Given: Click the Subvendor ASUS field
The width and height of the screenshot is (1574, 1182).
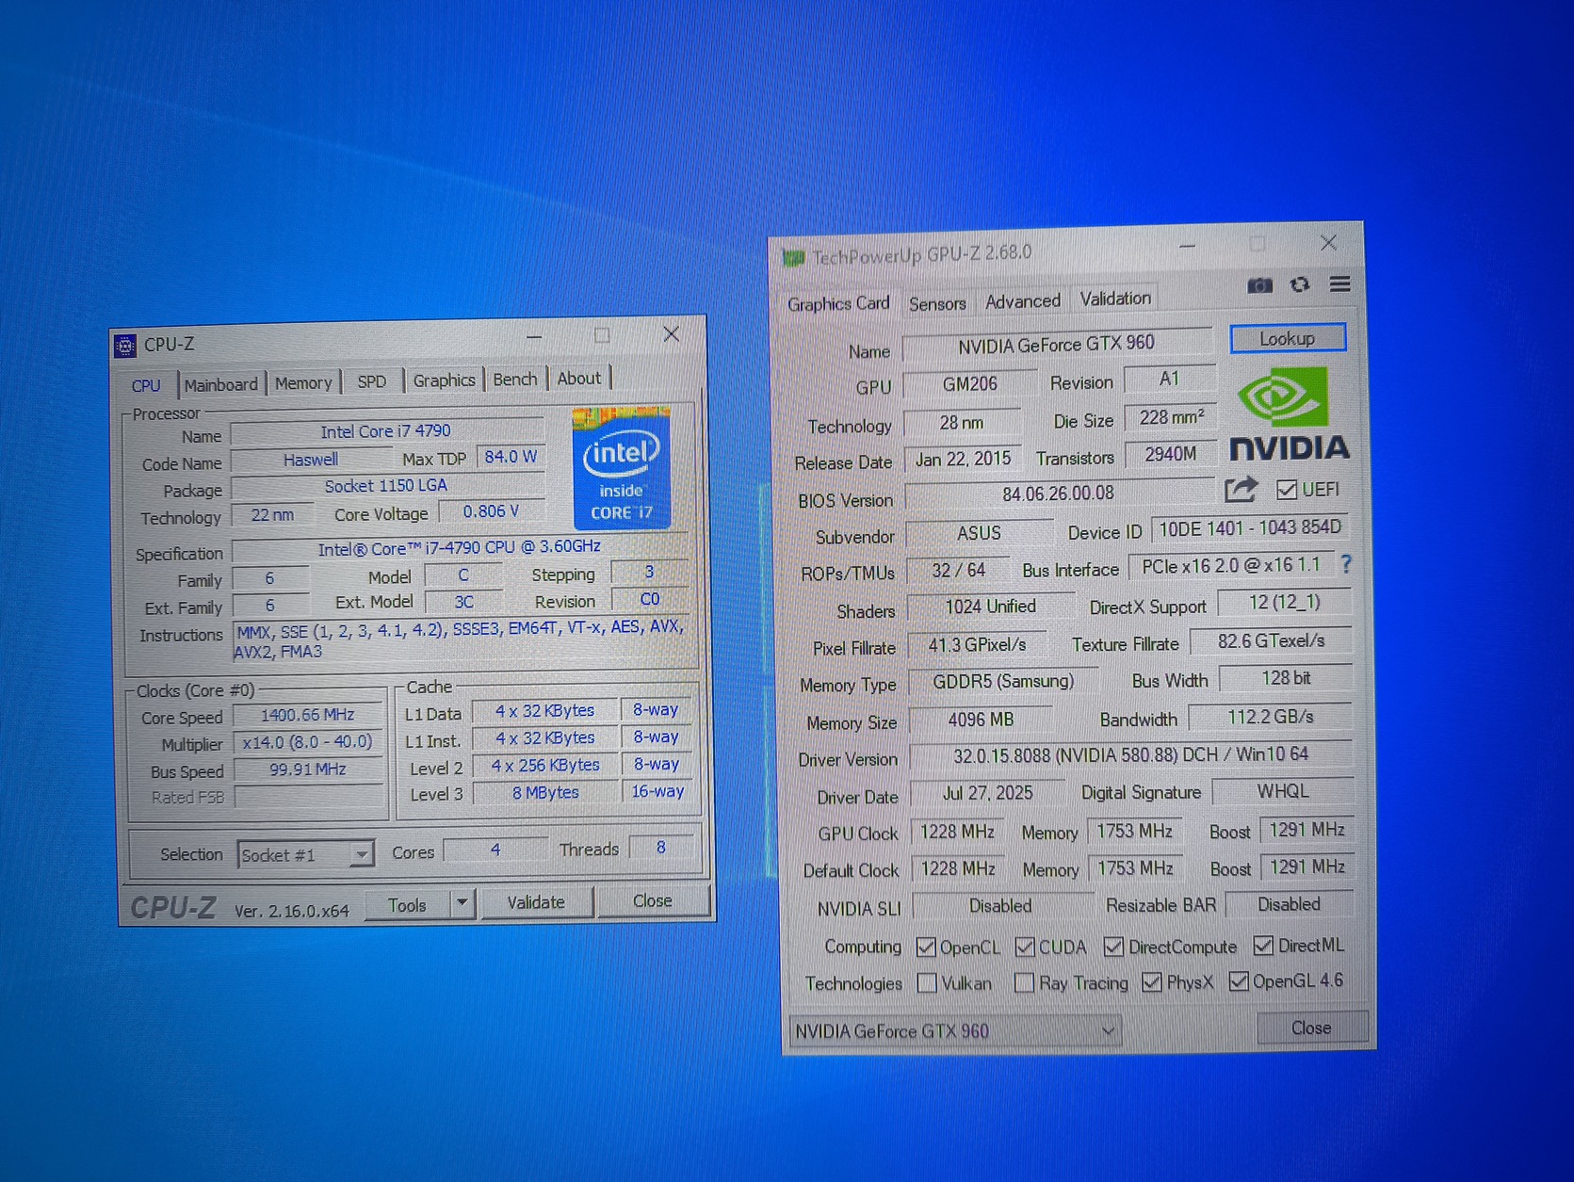Looking at the screenshot, I should click(x=980, y=533).
